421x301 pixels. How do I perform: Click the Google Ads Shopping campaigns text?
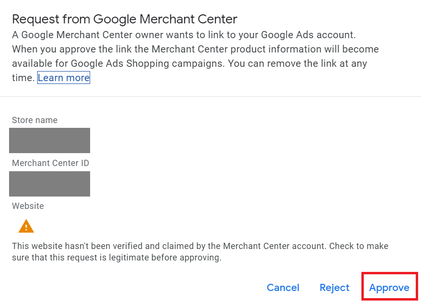click(x=148, y=63)
